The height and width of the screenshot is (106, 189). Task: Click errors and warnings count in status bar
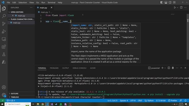coord(11,100)
